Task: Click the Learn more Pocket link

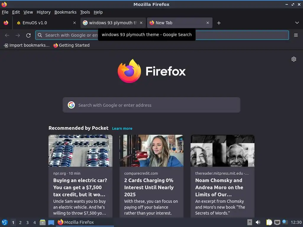Action: 122,128
